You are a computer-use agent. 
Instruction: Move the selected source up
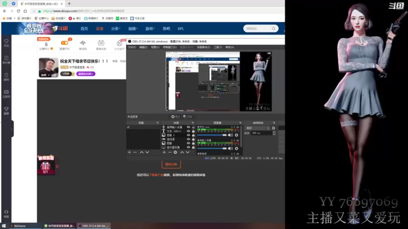182,152
